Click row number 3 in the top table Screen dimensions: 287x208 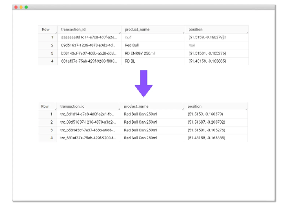click(52, 53)
